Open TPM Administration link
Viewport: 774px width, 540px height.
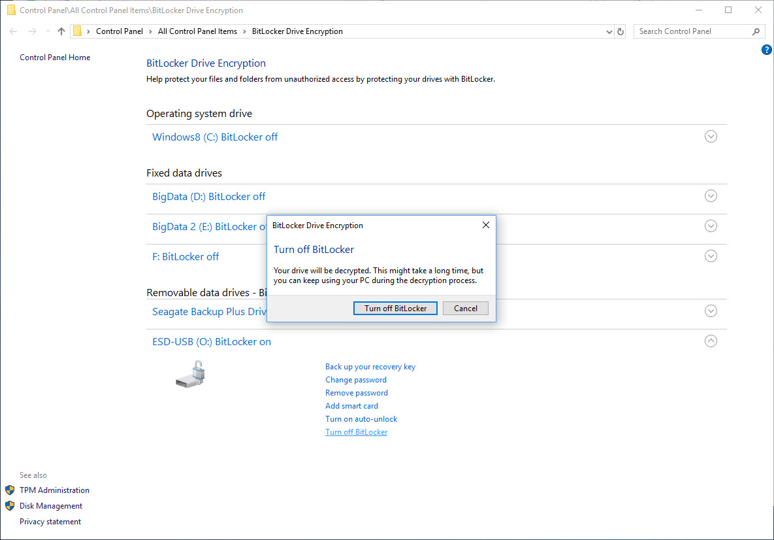tap(54, 490)
